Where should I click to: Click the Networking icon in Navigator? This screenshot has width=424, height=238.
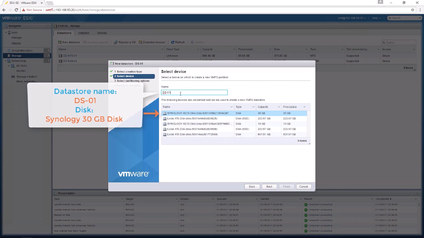8,61
